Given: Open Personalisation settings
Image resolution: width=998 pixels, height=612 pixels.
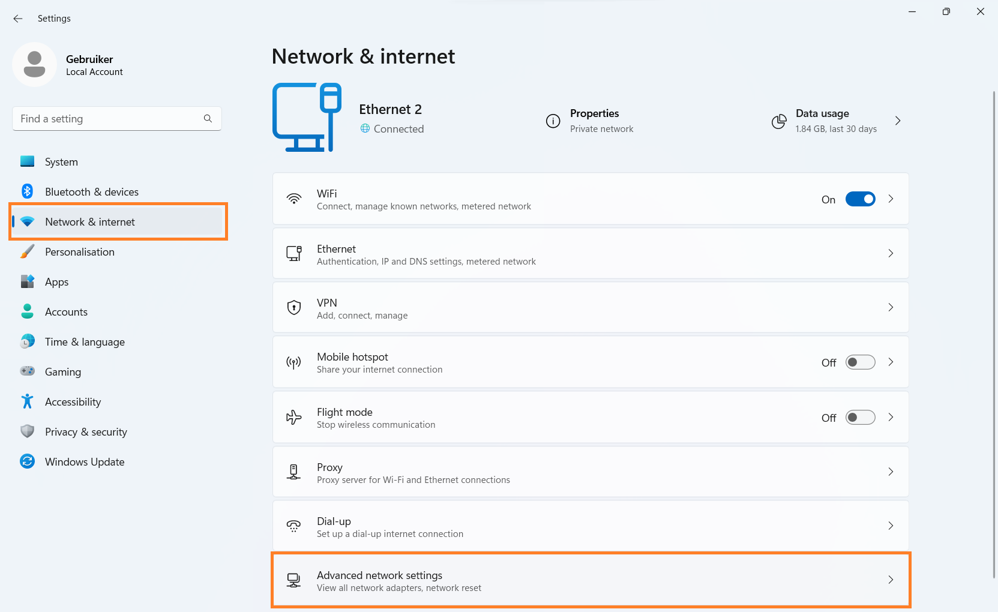Looking at the screenshot, I should coord(117,252).
